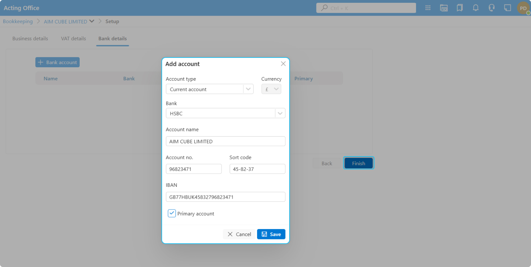Expand the Bank dropdown showing HSBC
531x267 pixels.
pyautogui.click(x=280, y=113)
